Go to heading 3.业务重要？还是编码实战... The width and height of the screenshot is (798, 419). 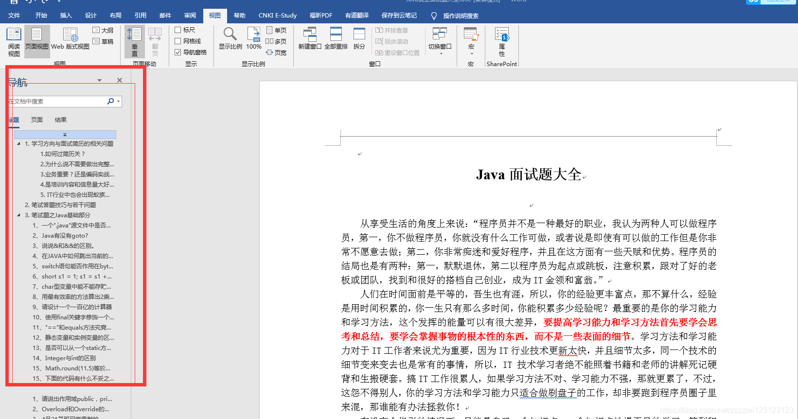pyautogui.click(x=77, y=175)
